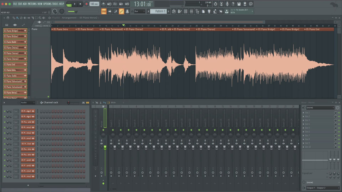Open the Bar snap dropdown

click(x=140, y=11)
